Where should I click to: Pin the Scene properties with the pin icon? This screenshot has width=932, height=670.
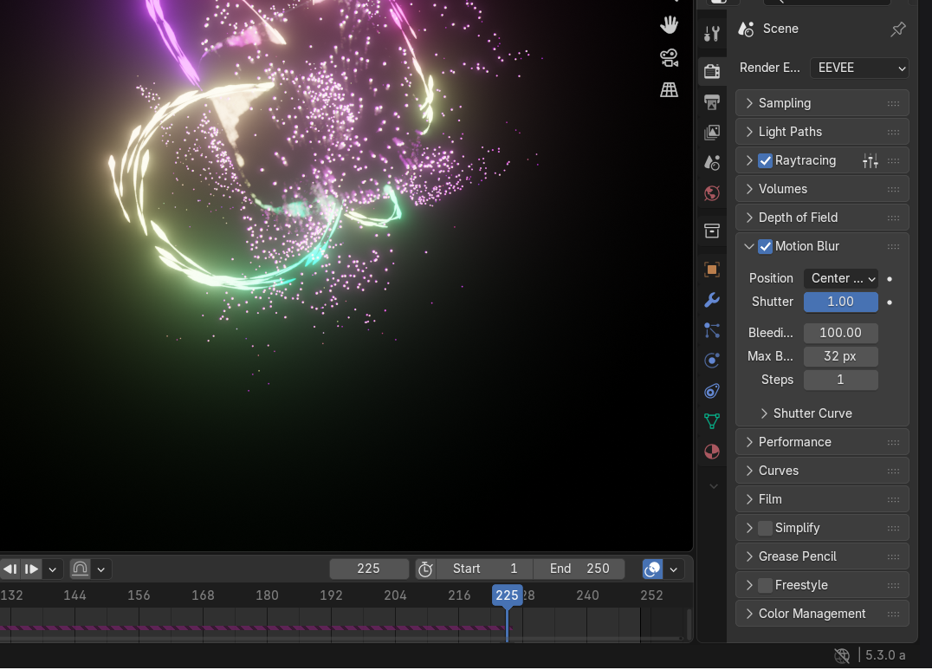coord(897,29)
